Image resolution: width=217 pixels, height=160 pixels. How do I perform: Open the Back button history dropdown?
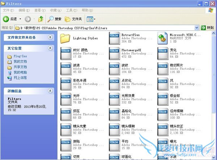pyautogui.click(x=20, y=19)
